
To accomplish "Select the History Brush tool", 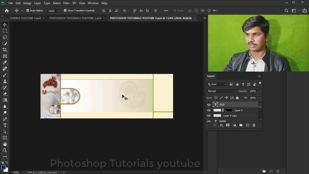I will coord(5,87).
